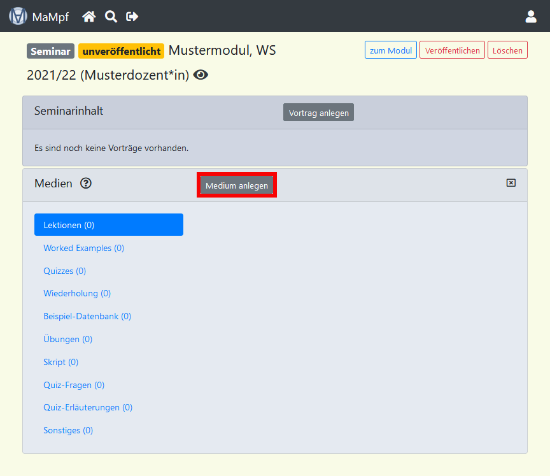Click the MaMpf brand text link

[x=50, y=17]
